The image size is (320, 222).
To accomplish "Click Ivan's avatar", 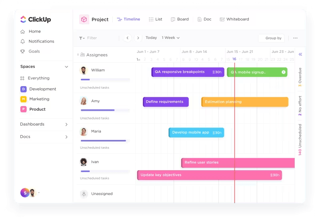I will point(83,162).
